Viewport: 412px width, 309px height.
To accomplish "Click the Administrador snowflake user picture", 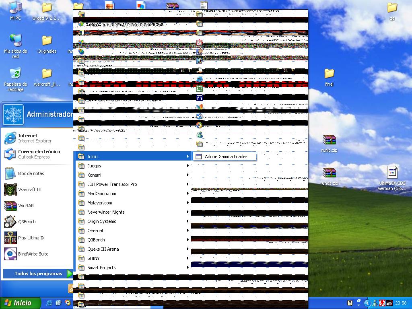I will pyautogui.click(x=13, y=115).
